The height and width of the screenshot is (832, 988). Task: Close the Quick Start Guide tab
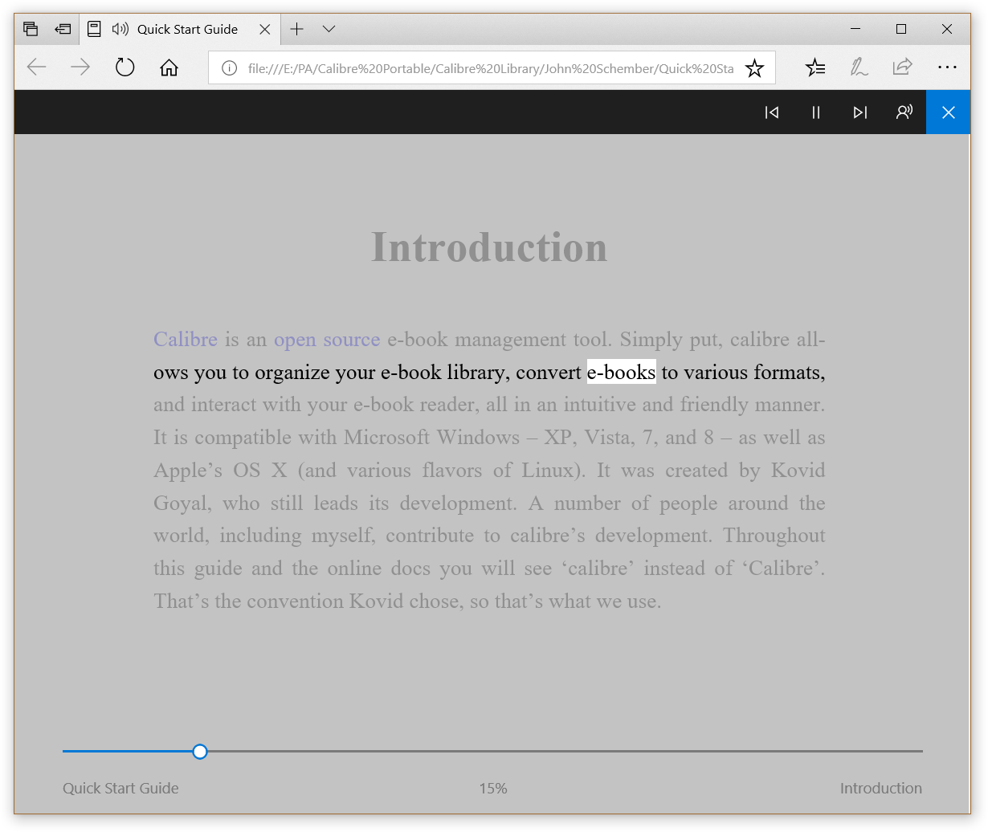tap(264, 29)
